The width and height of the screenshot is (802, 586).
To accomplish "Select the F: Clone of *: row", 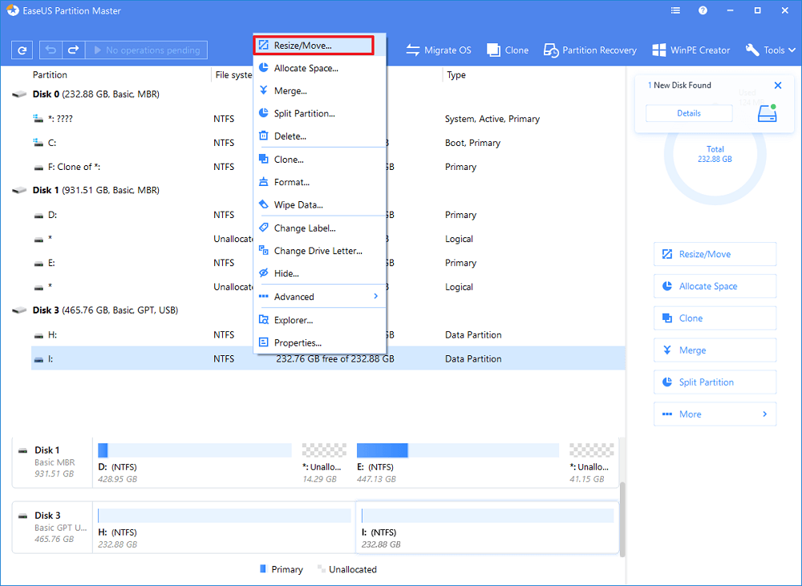I will point(327,167).
